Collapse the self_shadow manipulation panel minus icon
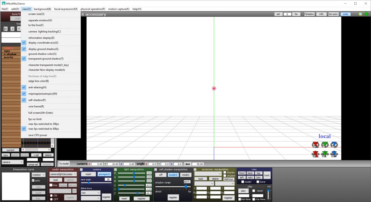 (x=155, y=169)
